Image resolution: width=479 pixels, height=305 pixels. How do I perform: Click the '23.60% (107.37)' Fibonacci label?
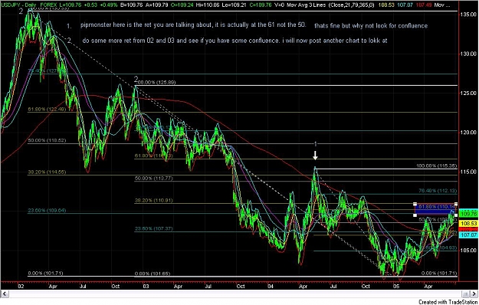click(x=153, y=228)
